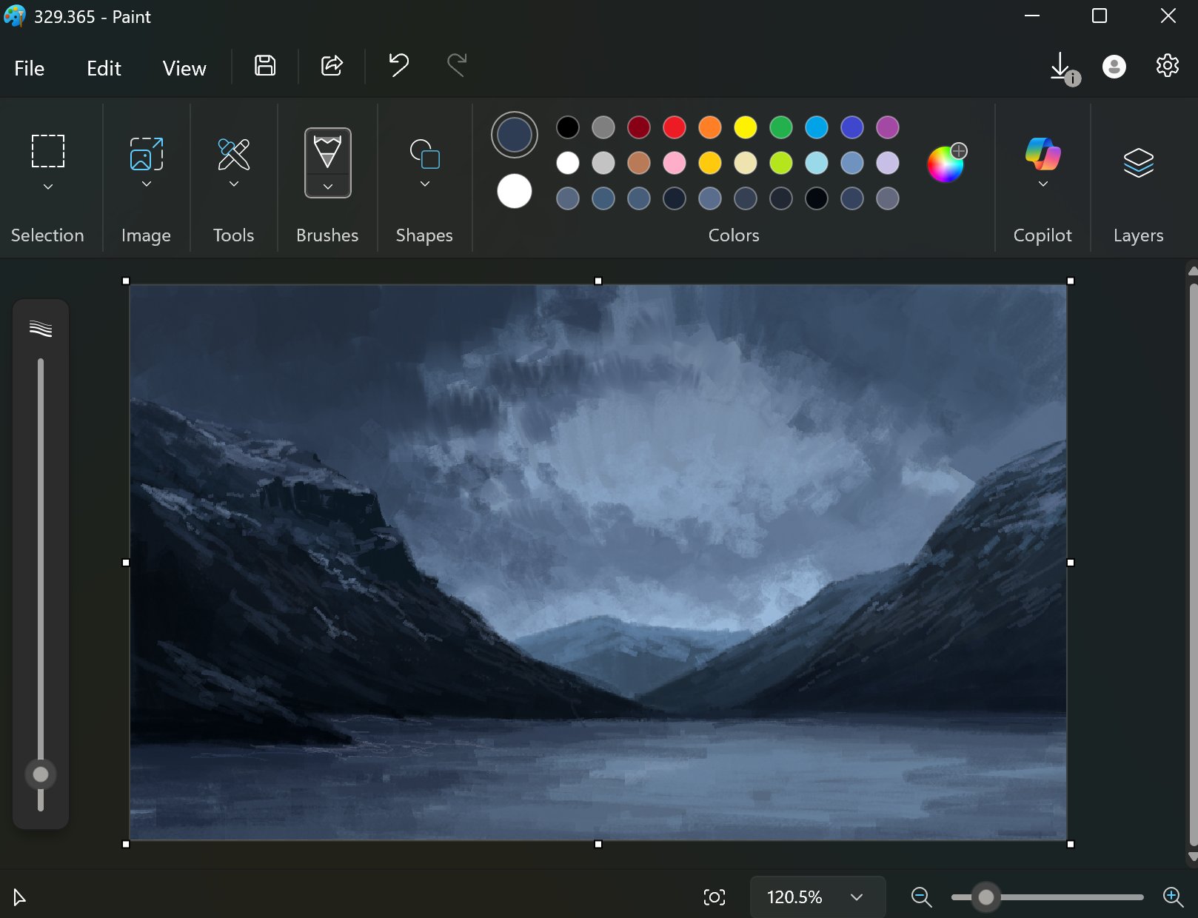This screenshot has height=918, width=1198.
Task: Expand the Brushes dropdown chevron
Action: (328, 187)
